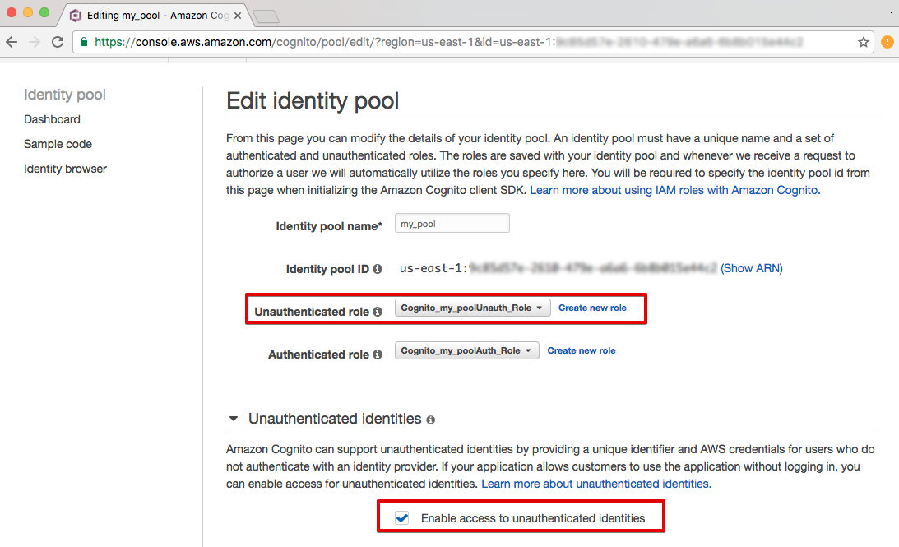The height and width of the screenshot is (547, 899).
Task: Bookmark the page with the star icon
Action: [864, 42]
